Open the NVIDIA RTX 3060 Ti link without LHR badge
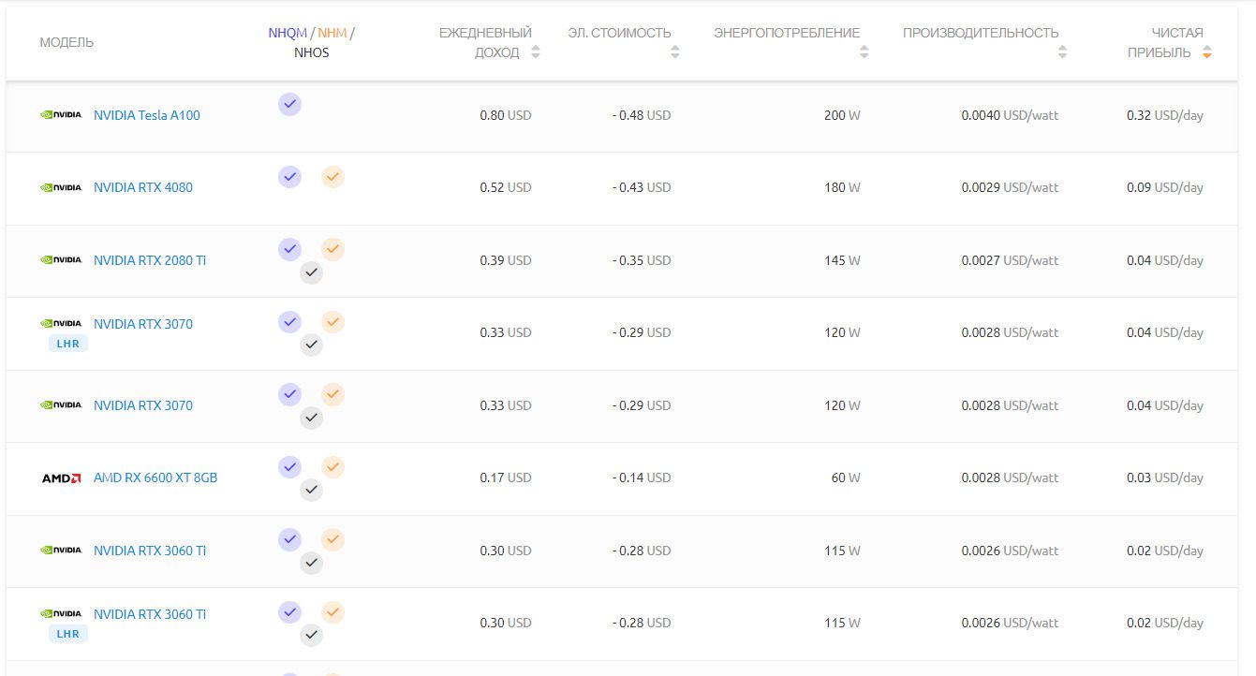 click(x=150, y=551)
